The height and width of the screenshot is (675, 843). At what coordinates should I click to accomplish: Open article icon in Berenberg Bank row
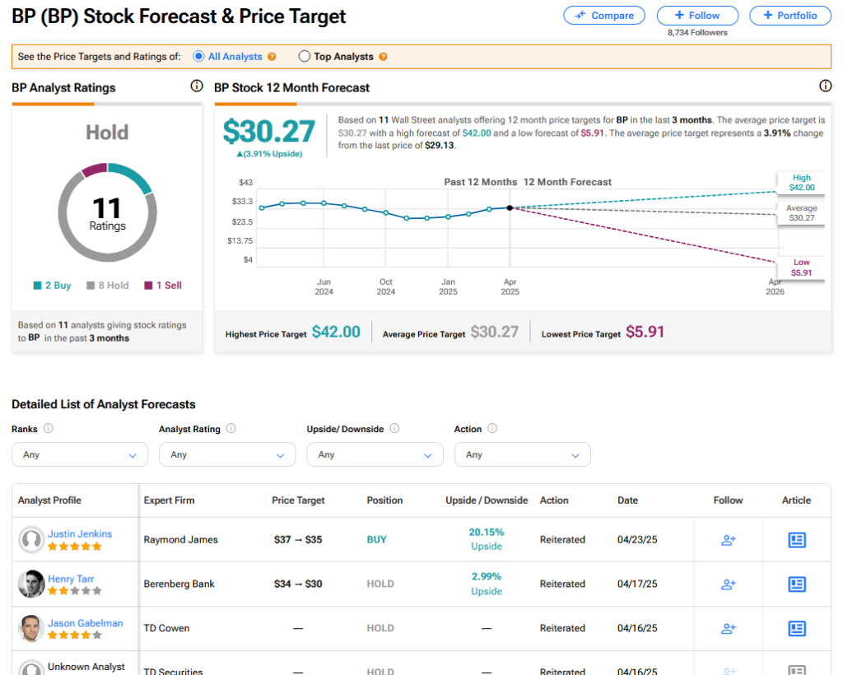pos(796,584)
